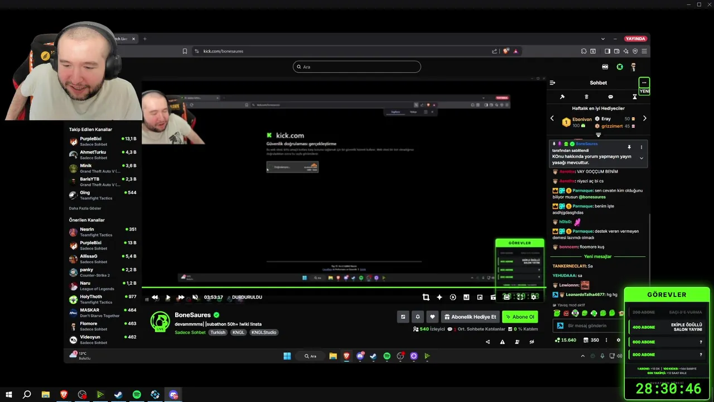Click the BoneSaures channel avatar
The height and width of the screenshot is (402, 714).
(160, 322)
